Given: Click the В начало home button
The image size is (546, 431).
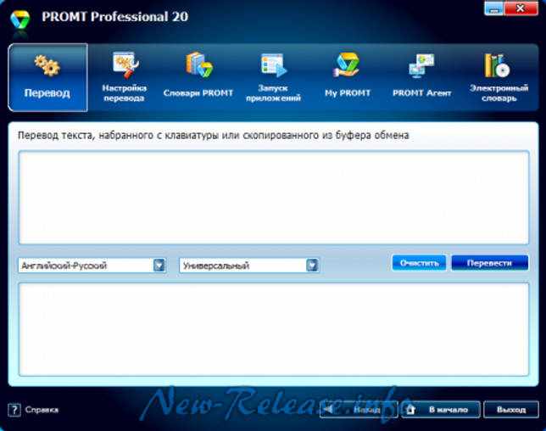Looking at the screenshot, I should (441, 410).
